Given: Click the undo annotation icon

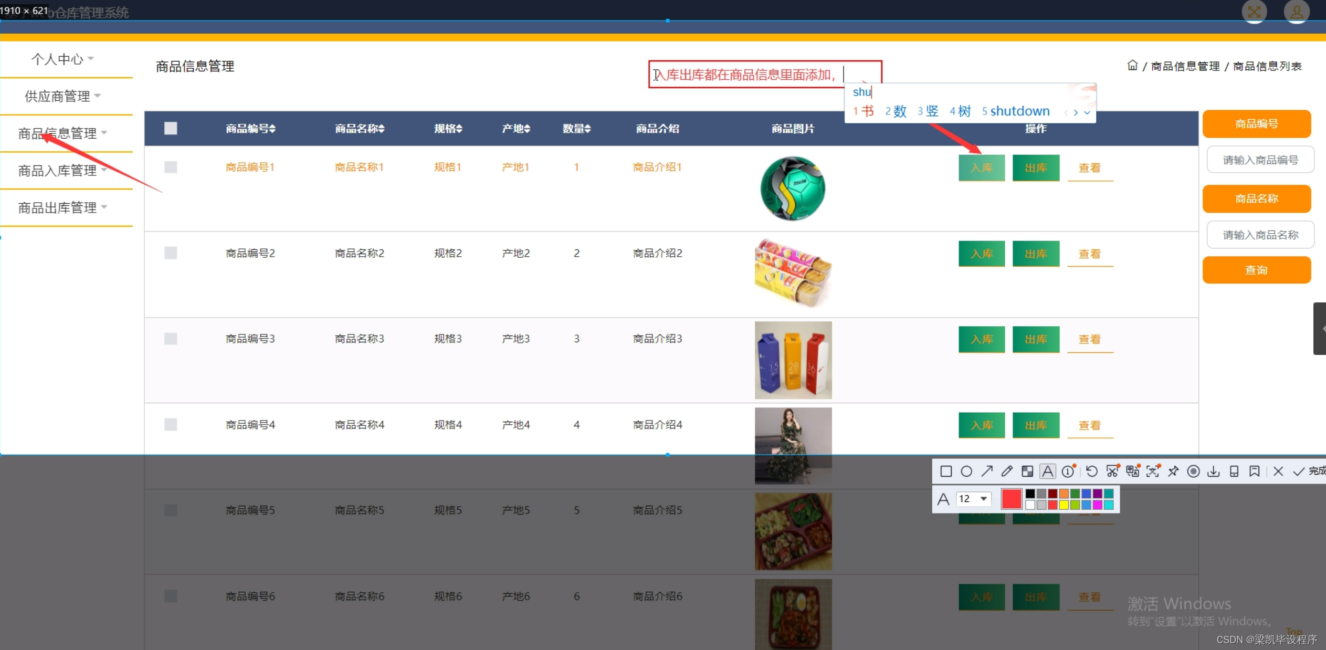Looking at the screenshot, I should tap(1092, 471).
